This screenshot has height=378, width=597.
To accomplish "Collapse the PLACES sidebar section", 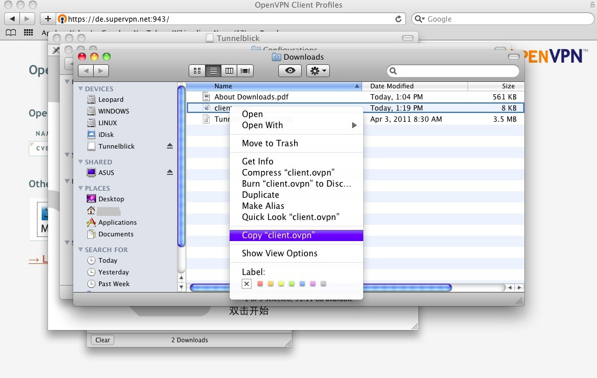I will pyautogui.click(x=80, y=188).
